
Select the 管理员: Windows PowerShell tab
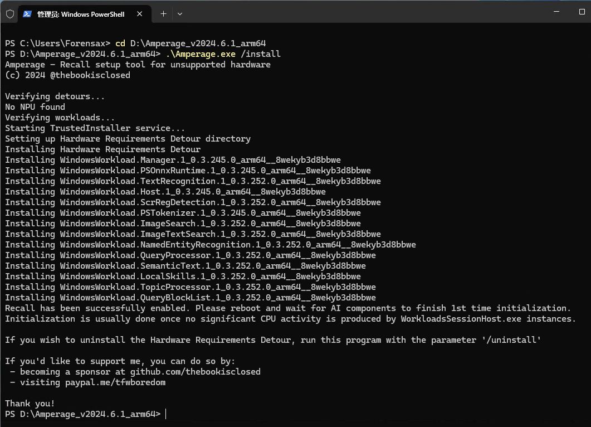click(x=81, y=14)
